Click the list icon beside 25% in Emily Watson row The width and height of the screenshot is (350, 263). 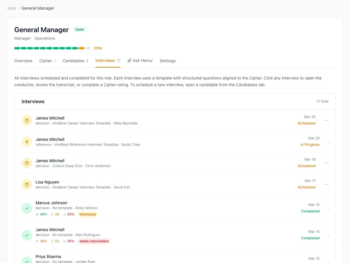click(x=64, y=214)
